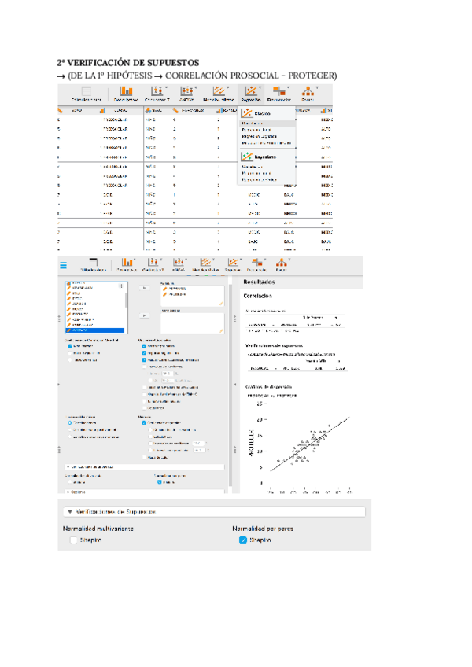Open the Regresión dropdown in top toolbar

point(251,94)
